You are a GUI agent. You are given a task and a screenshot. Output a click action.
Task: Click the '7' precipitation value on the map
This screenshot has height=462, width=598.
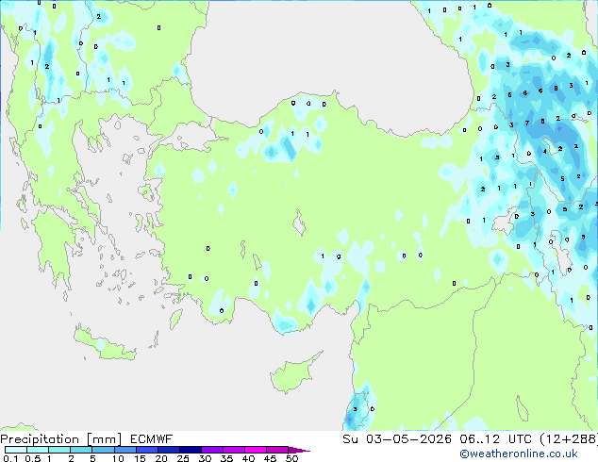coord(527,123)
